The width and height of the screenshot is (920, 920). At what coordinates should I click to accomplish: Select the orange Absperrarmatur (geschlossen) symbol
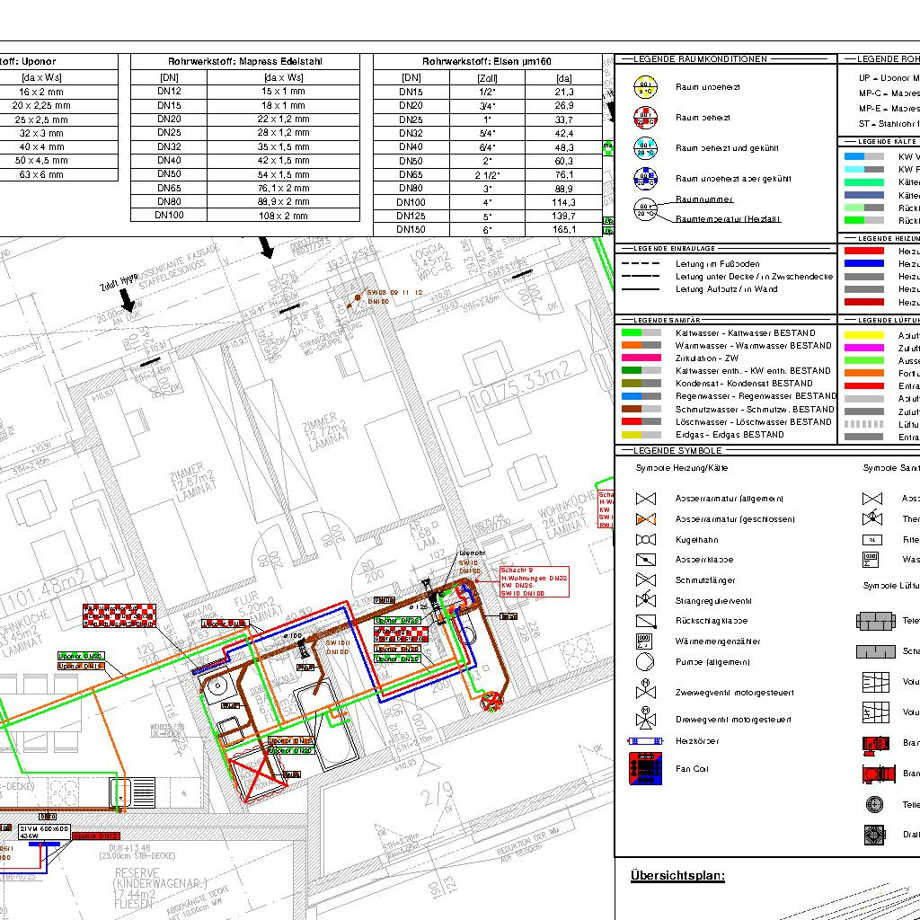pyautogui.click(x=645, y=519)
